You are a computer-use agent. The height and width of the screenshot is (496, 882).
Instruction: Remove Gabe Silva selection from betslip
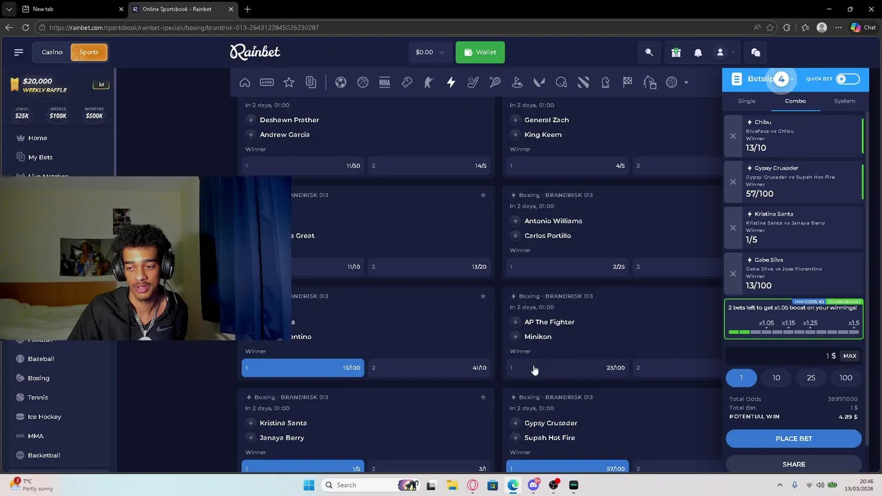click(x=733, y=273)
